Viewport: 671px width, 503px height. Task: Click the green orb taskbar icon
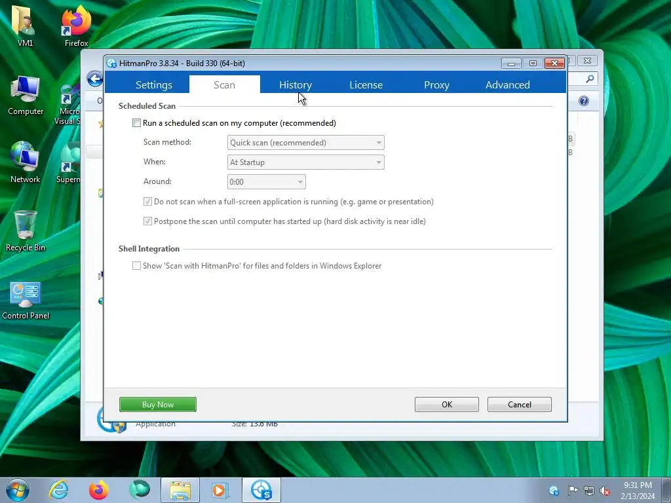tap(140, 490)
